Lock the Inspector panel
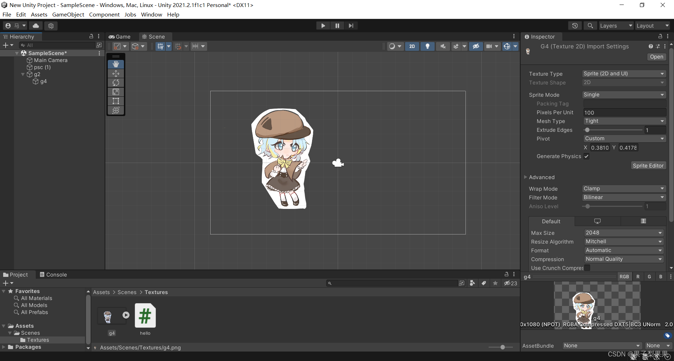The width and height of the screenshot is (674, 361). click(x=660, y=36)
